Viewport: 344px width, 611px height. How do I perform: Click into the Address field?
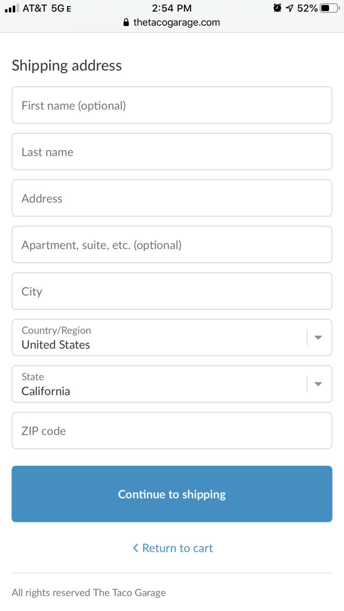pyautogui.click(x=172, y=198)
